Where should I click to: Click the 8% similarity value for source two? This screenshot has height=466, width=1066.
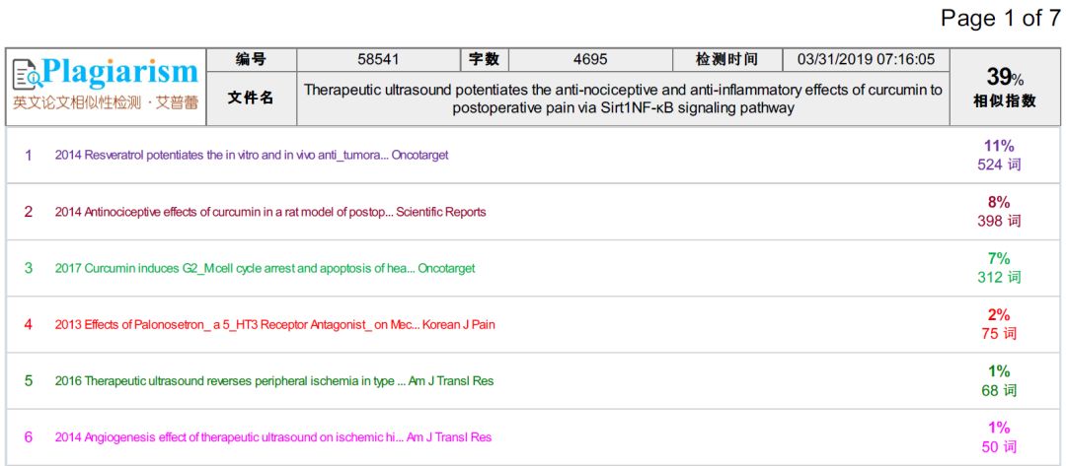998,202
